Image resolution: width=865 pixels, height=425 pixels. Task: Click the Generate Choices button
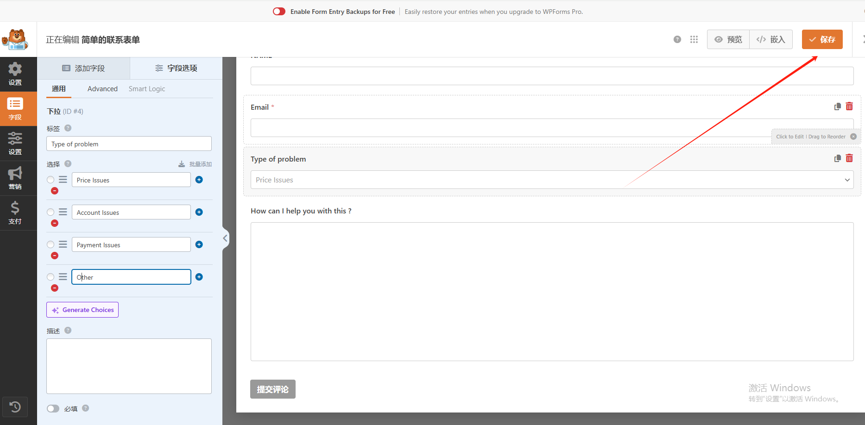tap(82, 310)
